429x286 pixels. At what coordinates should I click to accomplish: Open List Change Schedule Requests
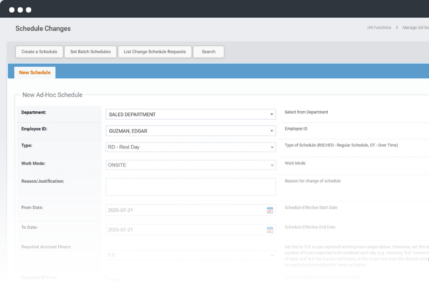(155, 52)
